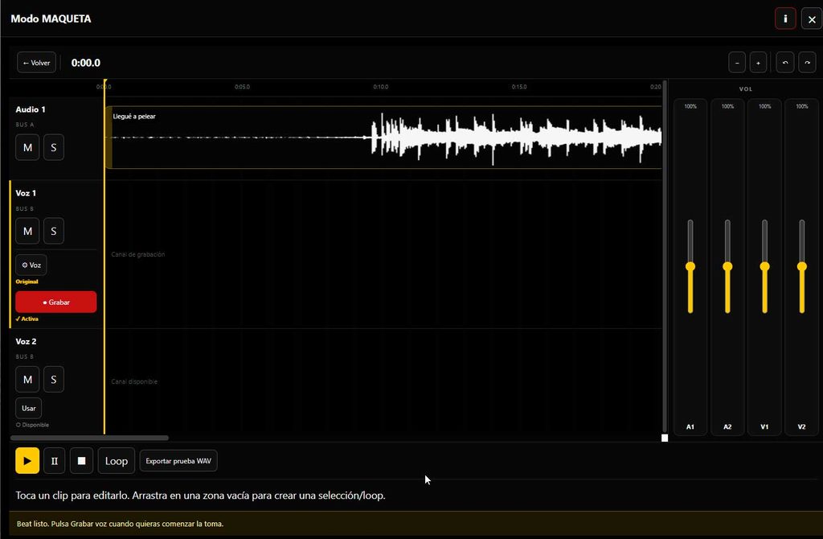This screenshot has height=539, width=823.
Task: Start recording with the red Grabar button
Action: click(x=56, y=302)
